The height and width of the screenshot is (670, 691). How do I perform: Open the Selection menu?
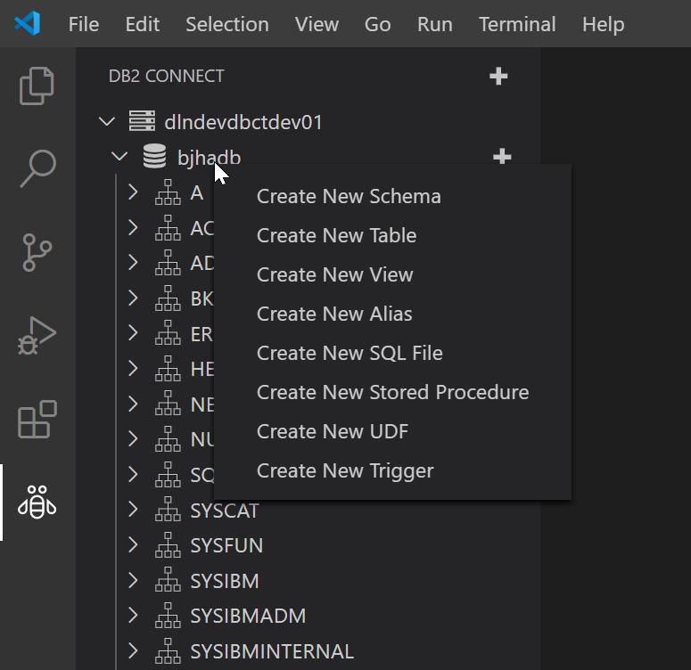coord(227,24)
